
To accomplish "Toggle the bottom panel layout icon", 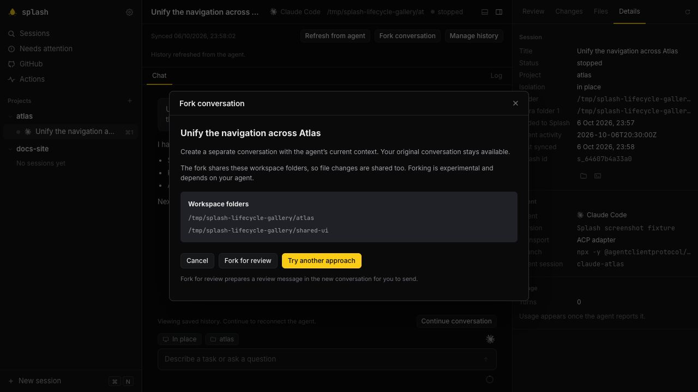I will pyautogui.click(x=485, y=12).
